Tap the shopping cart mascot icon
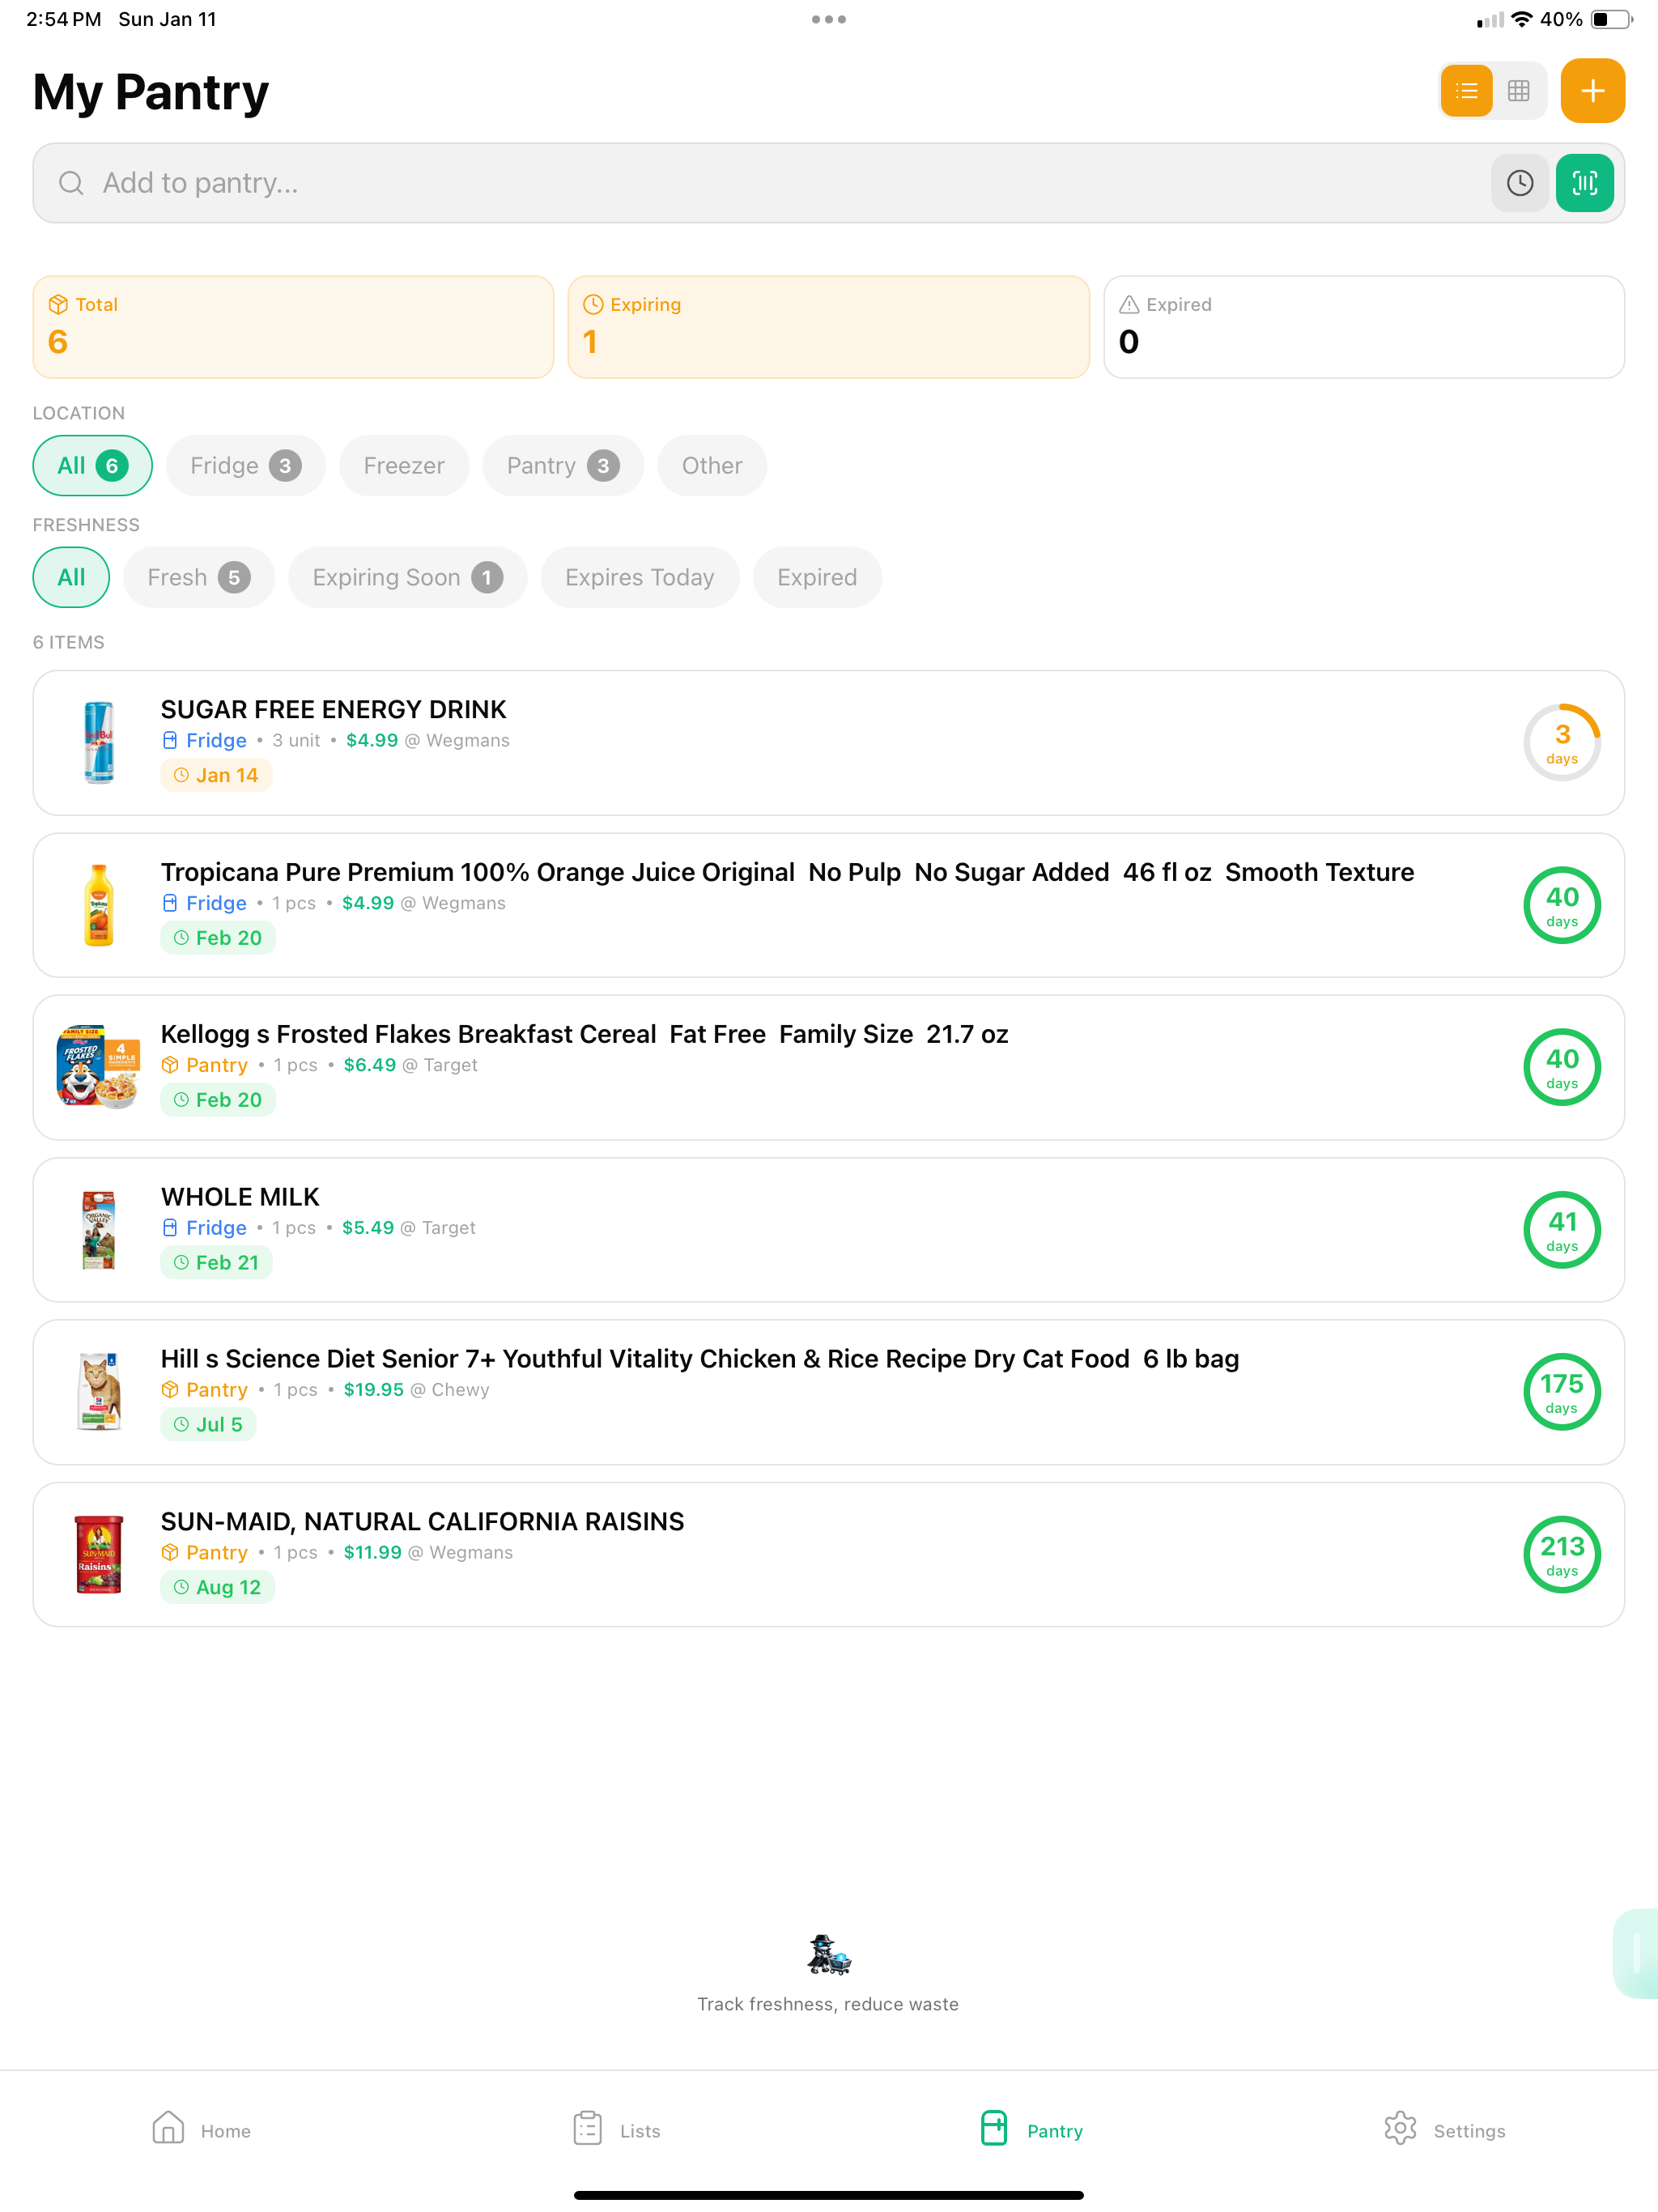The image size is (1658, 2212). tap(828, 1955)
